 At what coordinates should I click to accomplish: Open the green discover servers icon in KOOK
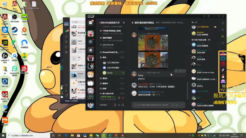(90, 96)
